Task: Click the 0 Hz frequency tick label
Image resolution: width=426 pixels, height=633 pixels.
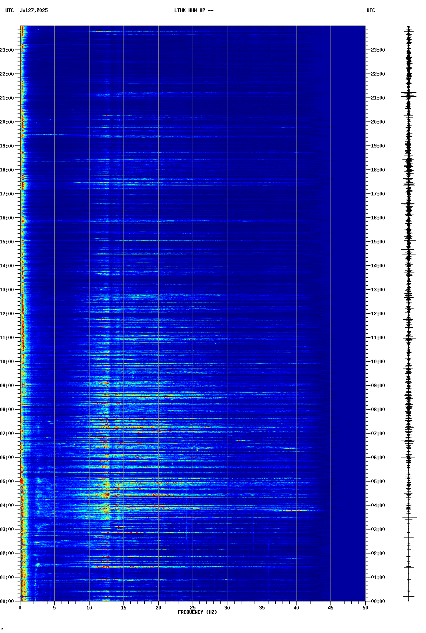Action: tap(20, 608)
